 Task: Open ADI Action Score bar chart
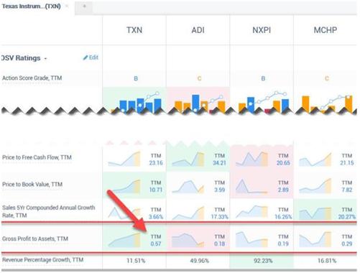[199, 103]
